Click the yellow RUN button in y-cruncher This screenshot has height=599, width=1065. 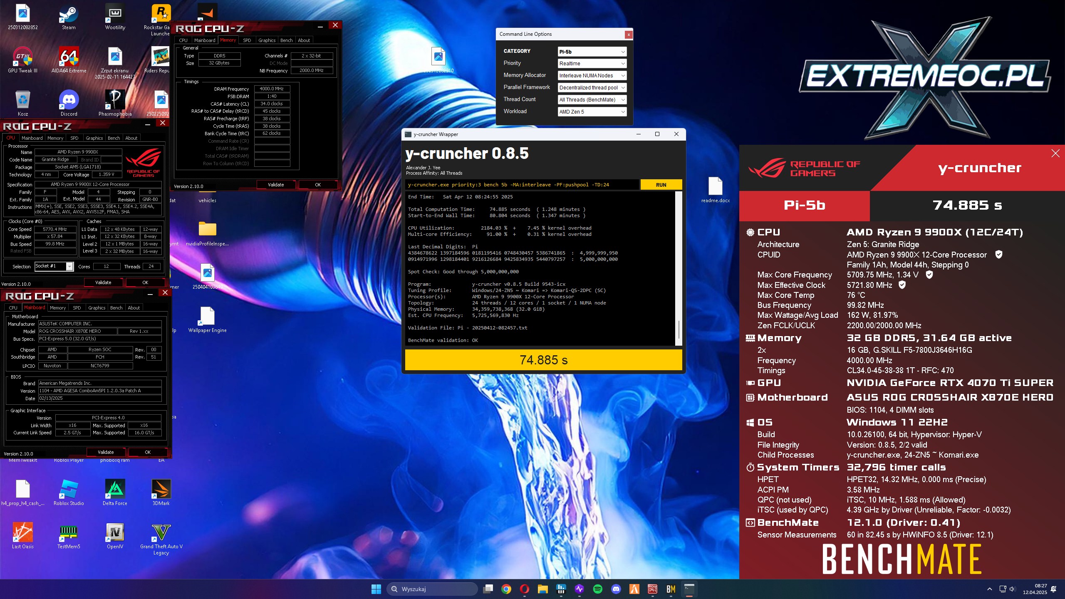click(661, 185)
